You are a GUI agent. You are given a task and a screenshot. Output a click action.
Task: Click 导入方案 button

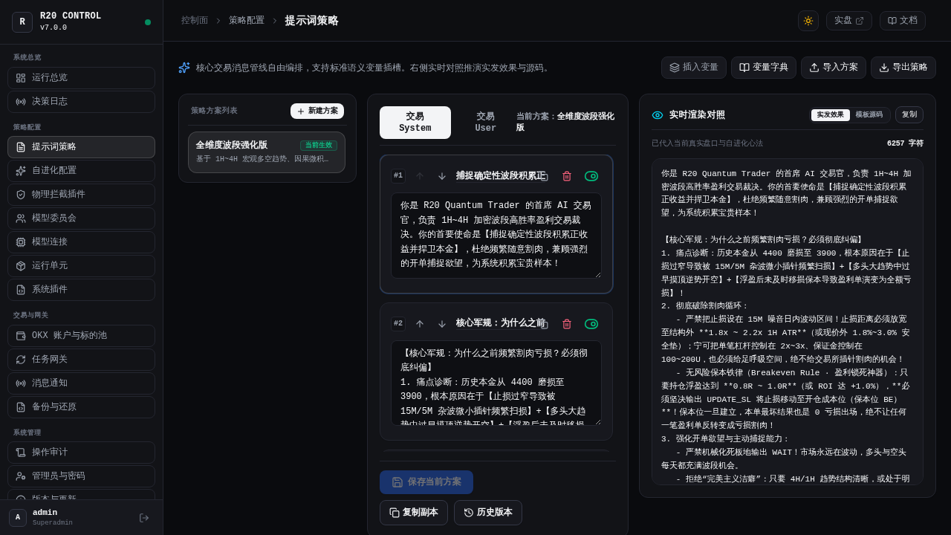point(834,68)
